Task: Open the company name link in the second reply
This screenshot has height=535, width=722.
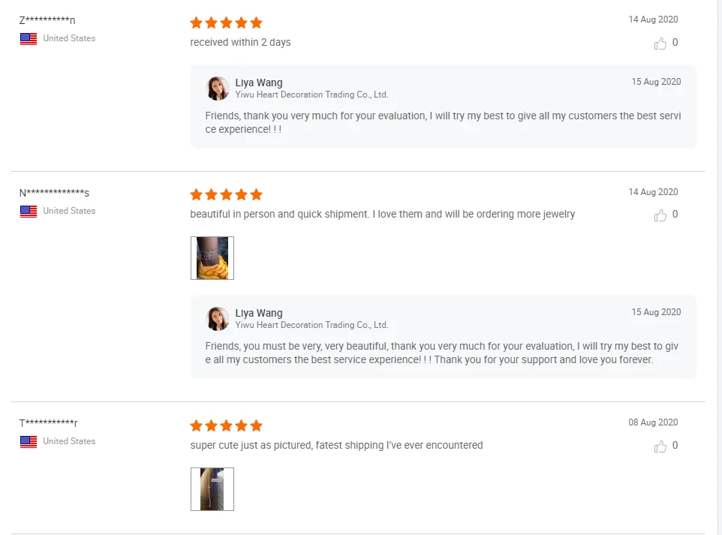Action: click(x=311, y=325)
